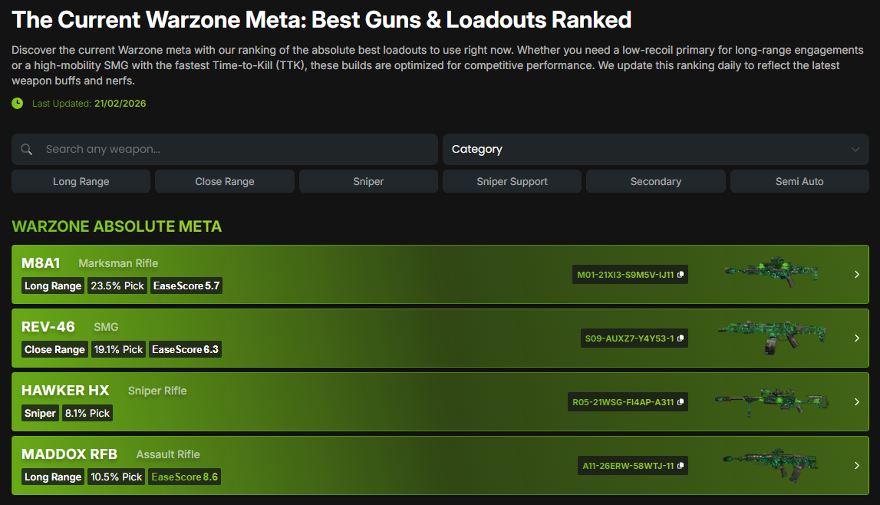Toggle the Semi Auto filter

point(799,181)
